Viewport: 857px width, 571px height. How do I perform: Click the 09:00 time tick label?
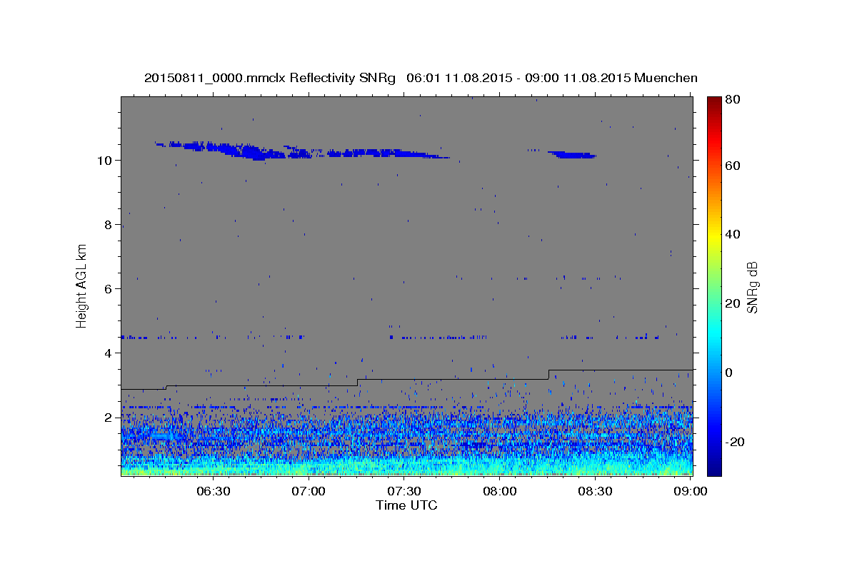coord(691,492)
